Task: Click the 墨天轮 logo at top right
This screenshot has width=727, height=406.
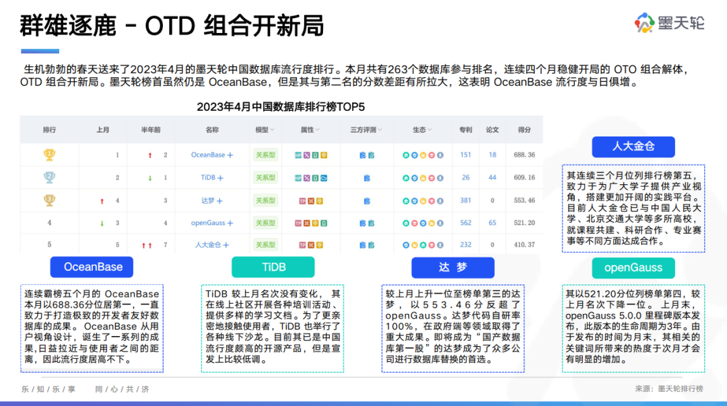Action: point(670,23)
